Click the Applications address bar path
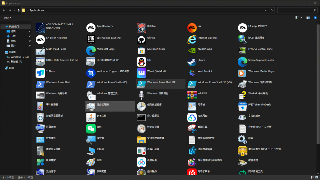 (x=36, y=10)
